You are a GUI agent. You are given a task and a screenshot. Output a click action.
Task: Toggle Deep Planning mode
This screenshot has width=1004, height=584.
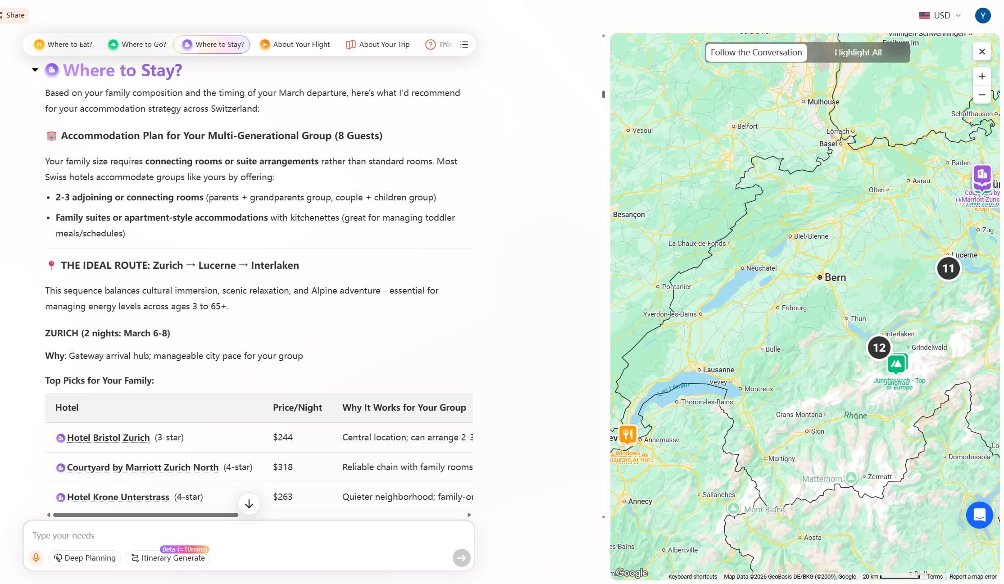pyautogui.click(x=85, y=558)
